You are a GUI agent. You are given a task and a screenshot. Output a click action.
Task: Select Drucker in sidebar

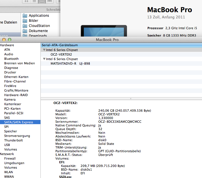(10, 72)
